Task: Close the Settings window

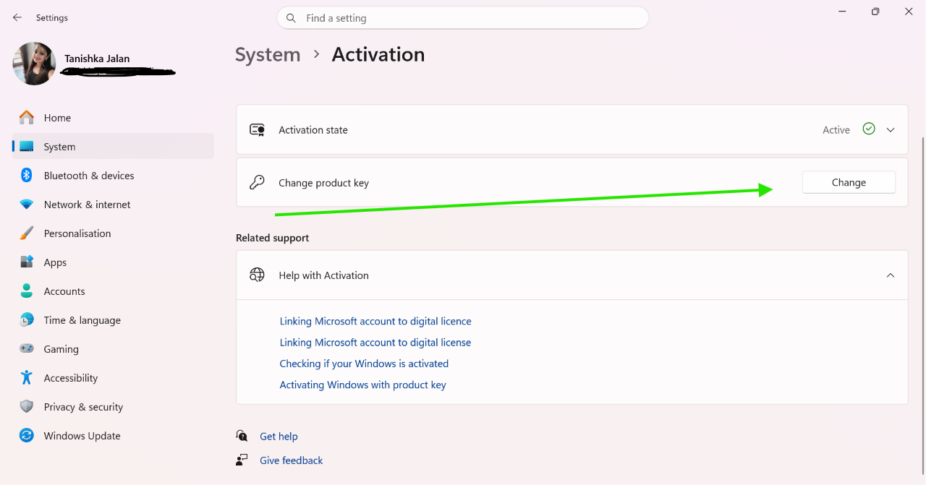Action: [x=909, y=12]
